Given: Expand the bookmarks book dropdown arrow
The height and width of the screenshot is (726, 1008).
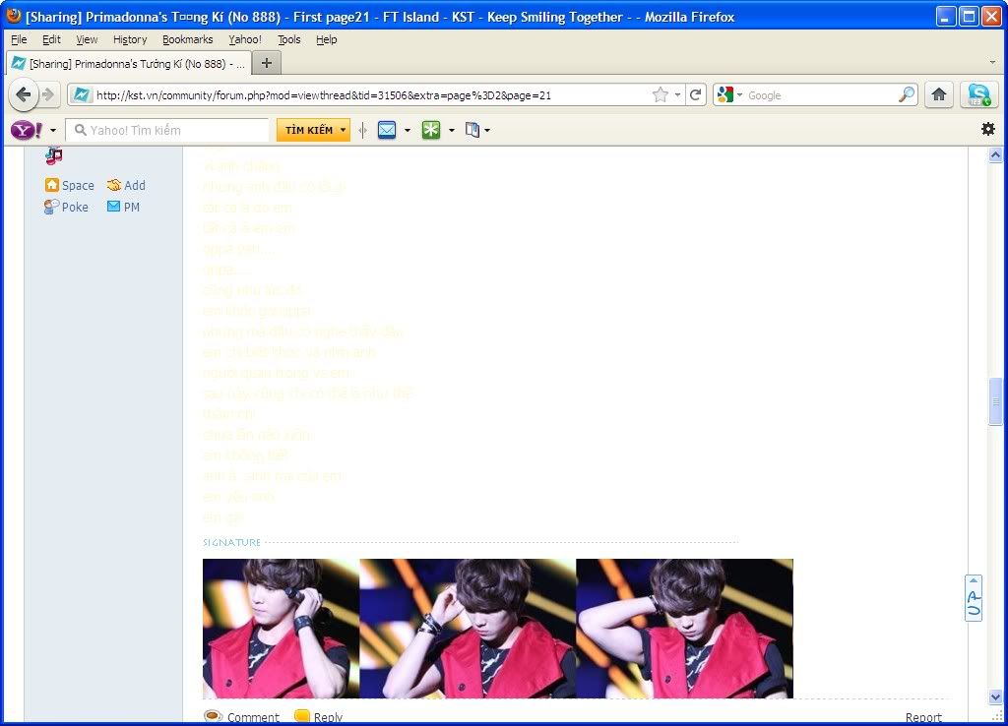Looking at the screenshot, I should pos(487,131).
